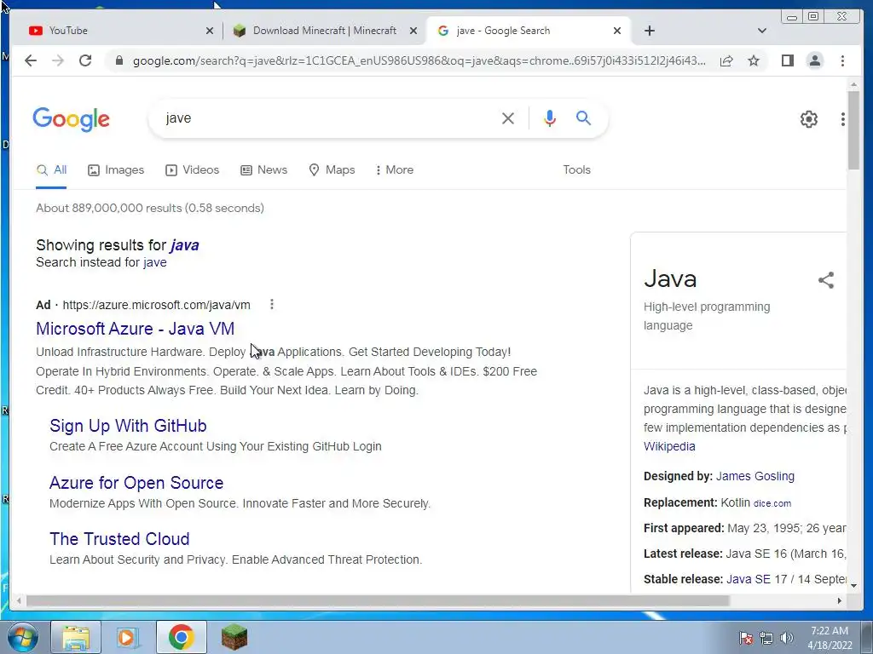Open Minecraft from the taskbar
This screenshot has height=654, width=873.
(234, 637)
